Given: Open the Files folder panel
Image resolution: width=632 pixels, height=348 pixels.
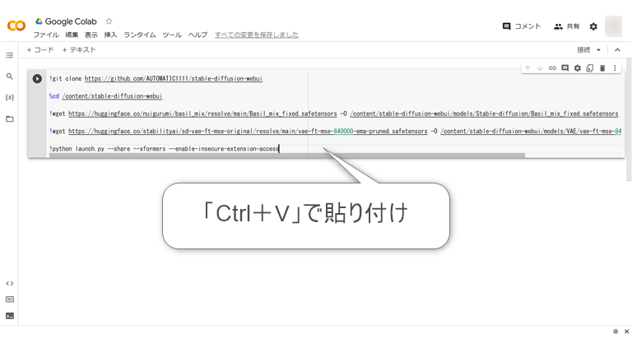Looking at the screenshot, I should click(10, 118).
